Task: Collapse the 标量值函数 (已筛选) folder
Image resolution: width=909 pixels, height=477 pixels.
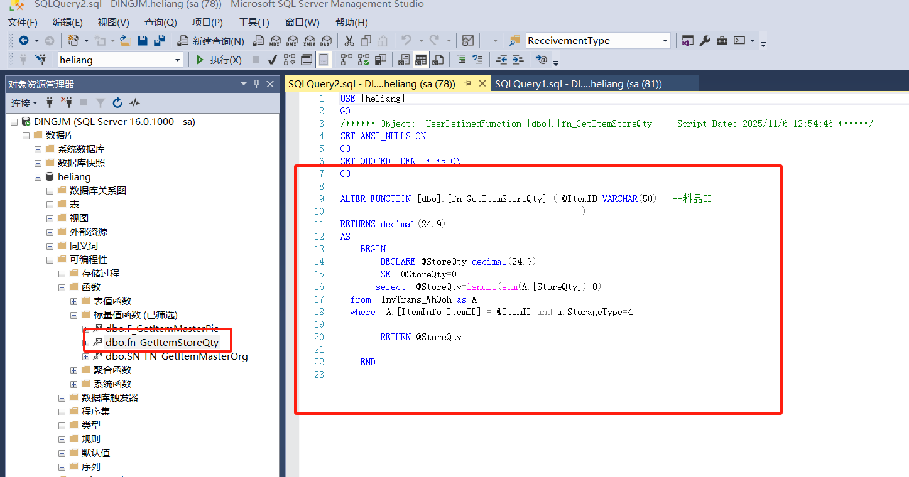Action: click(x=73, y=314)
